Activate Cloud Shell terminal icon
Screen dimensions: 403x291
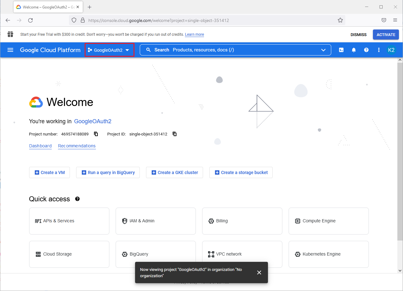coord(341,50)
